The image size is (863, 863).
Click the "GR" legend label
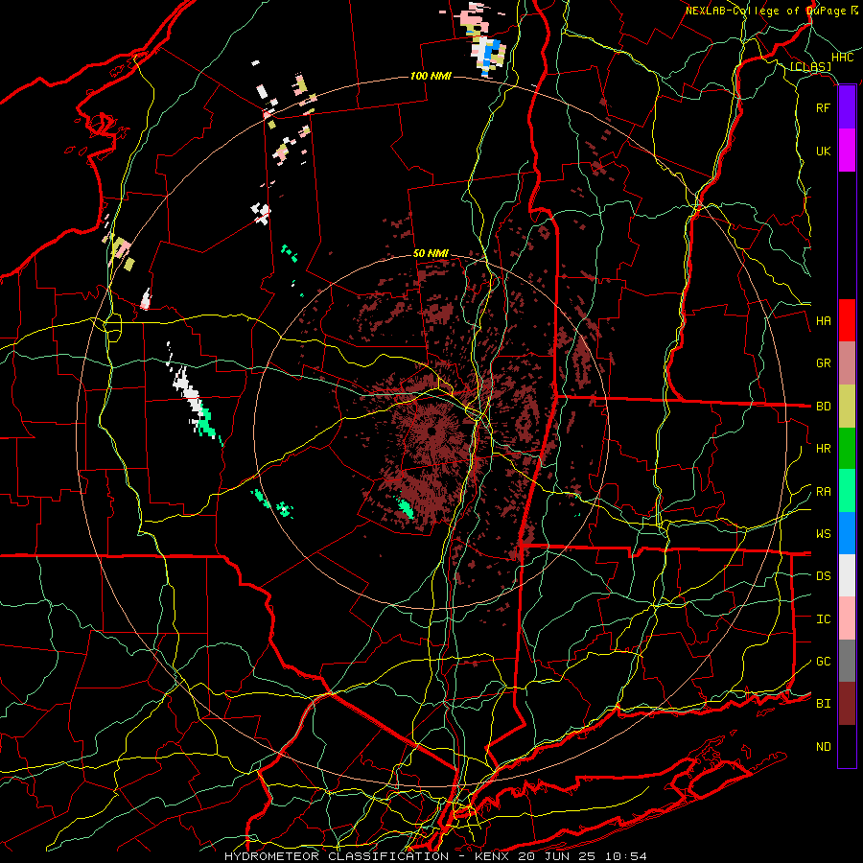pos(823,363)
